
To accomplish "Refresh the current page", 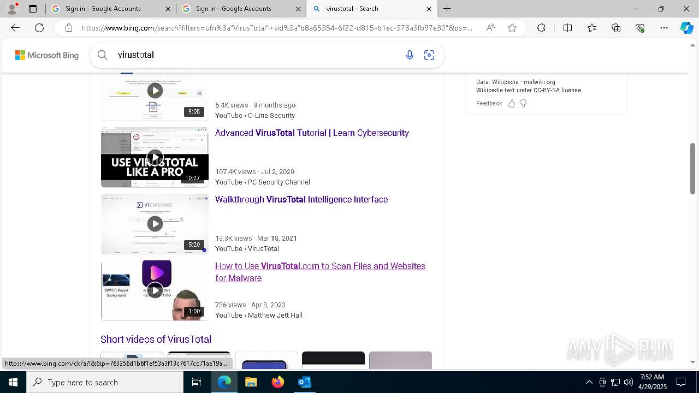I will pyautogui.click(x=39, y=28).
